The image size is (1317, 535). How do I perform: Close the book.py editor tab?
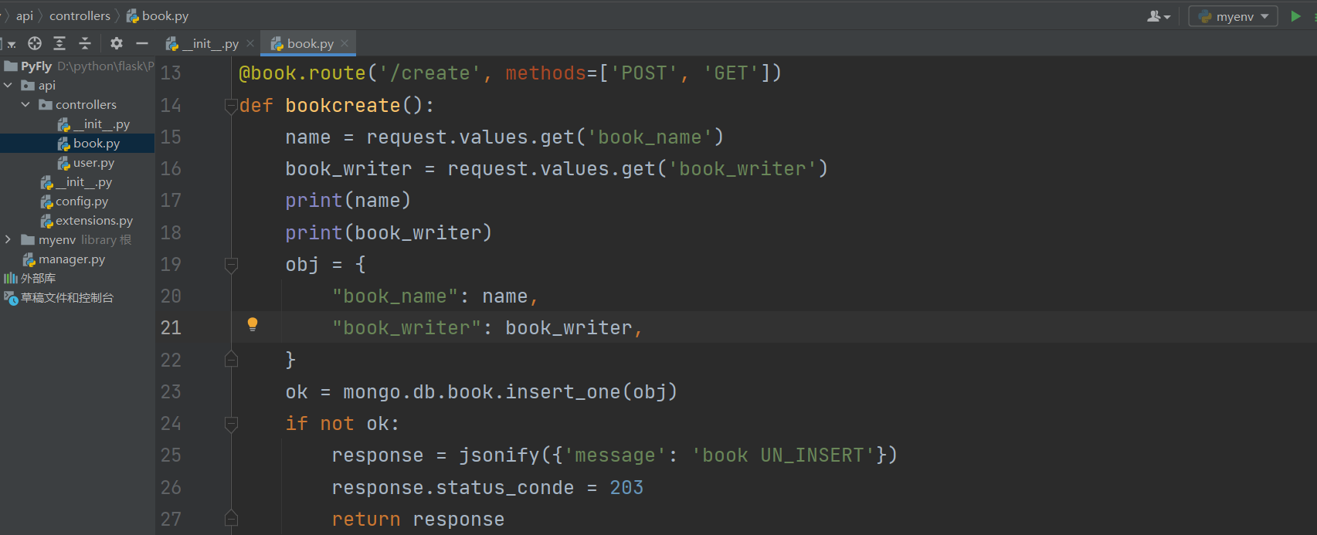[345, 43]
